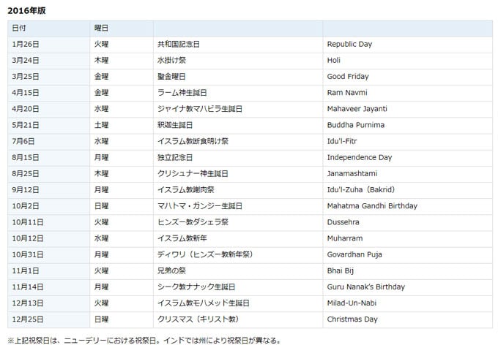Click the date cell '11月14日'
This screenshot has width=498, height=345.
(49, 287)
